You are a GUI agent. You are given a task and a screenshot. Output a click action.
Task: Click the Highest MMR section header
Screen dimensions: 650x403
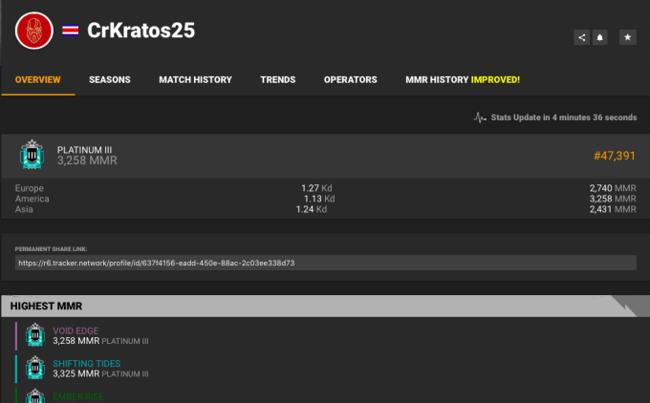[x=325, y=307]
